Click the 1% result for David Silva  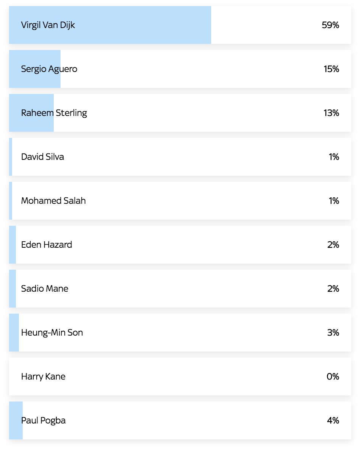(334, 157)
